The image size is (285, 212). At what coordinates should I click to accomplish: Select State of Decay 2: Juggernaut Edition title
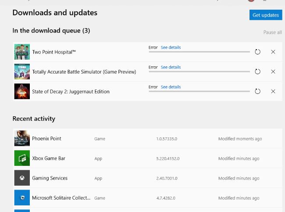pyautogui.click(x=71, y=92)
